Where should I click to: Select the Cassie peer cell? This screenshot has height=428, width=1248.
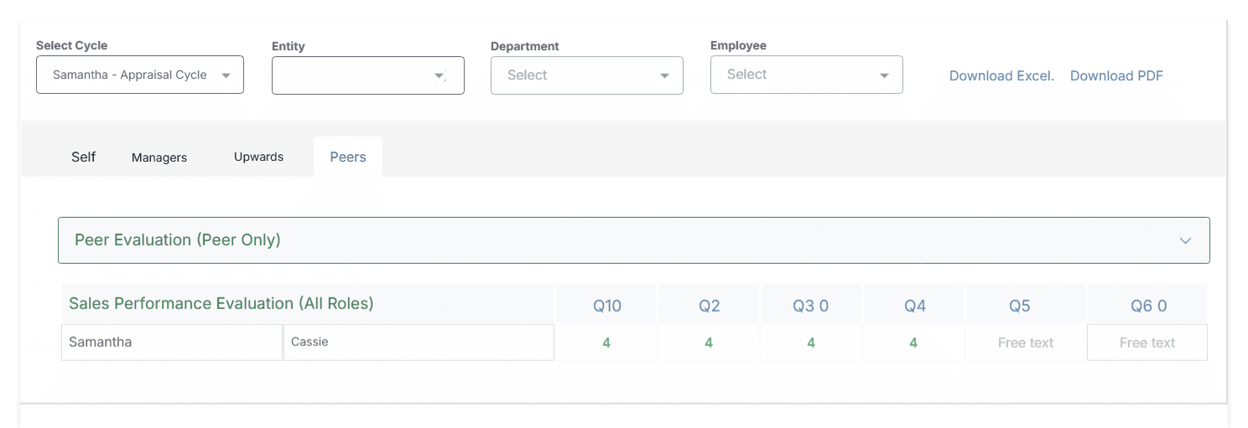[x=418, y=342]
